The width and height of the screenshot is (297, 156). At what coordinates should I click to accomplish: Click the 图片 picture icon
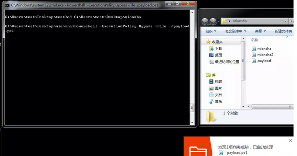(211, 88)
